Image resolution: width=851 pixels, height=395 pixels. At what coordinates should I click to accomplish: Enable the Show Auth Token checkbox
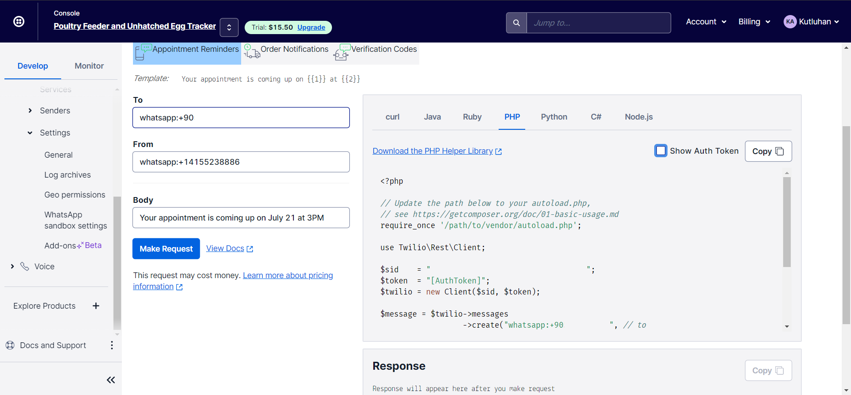pos(660,151)
